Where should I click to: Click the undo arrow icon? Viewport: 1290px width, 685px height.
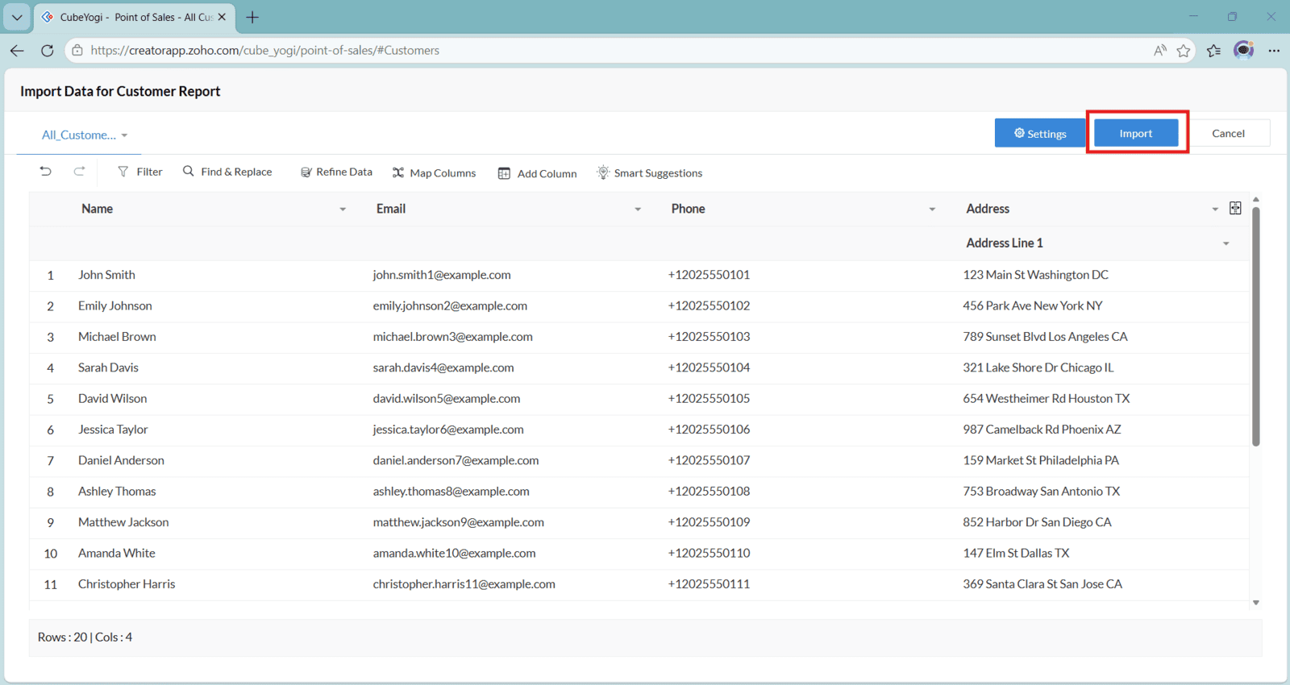[x=46, y=172]
